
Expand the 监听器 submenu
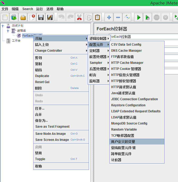tap(99, 81)
